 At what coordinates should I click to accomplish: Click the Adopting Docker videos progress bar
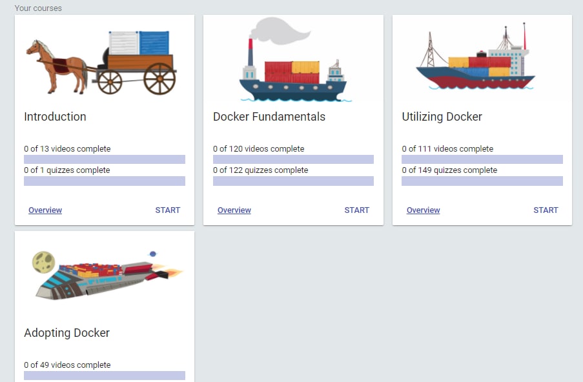point(105,376)
